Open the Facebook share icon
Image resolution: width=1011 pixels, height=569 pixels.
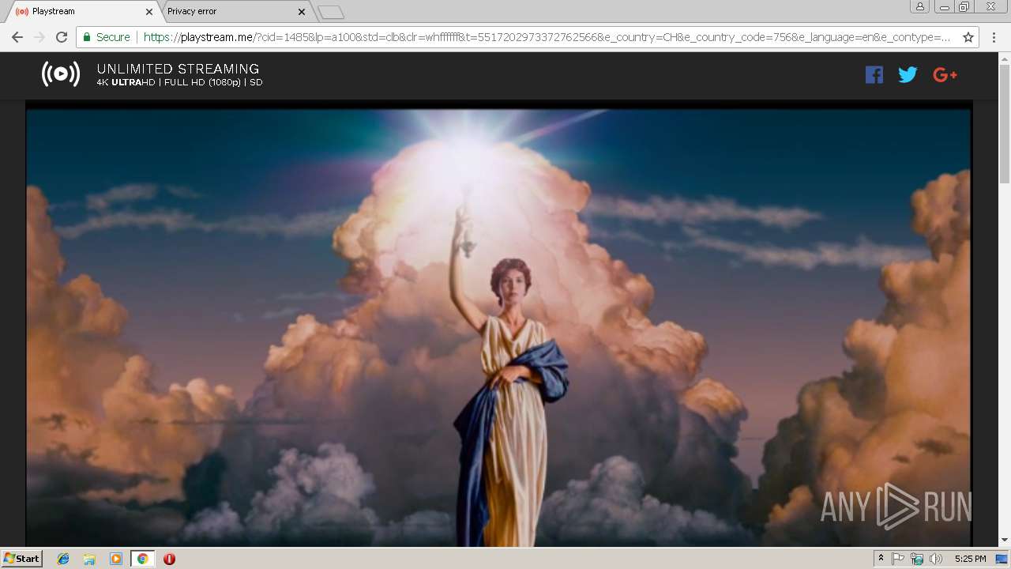(x=874, y=74)
